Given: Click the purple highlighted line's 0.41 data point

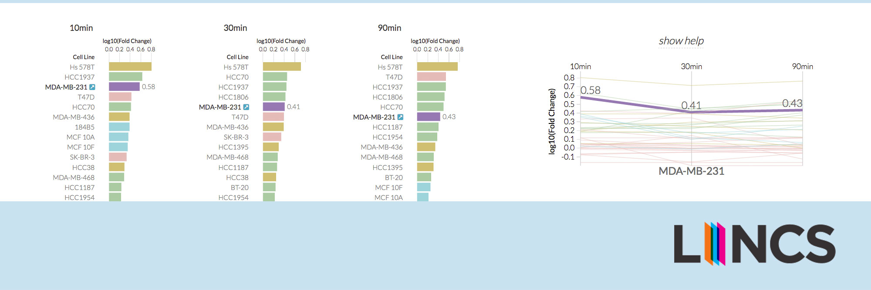Looking at the screenshot, I should (x=692, y=112).
